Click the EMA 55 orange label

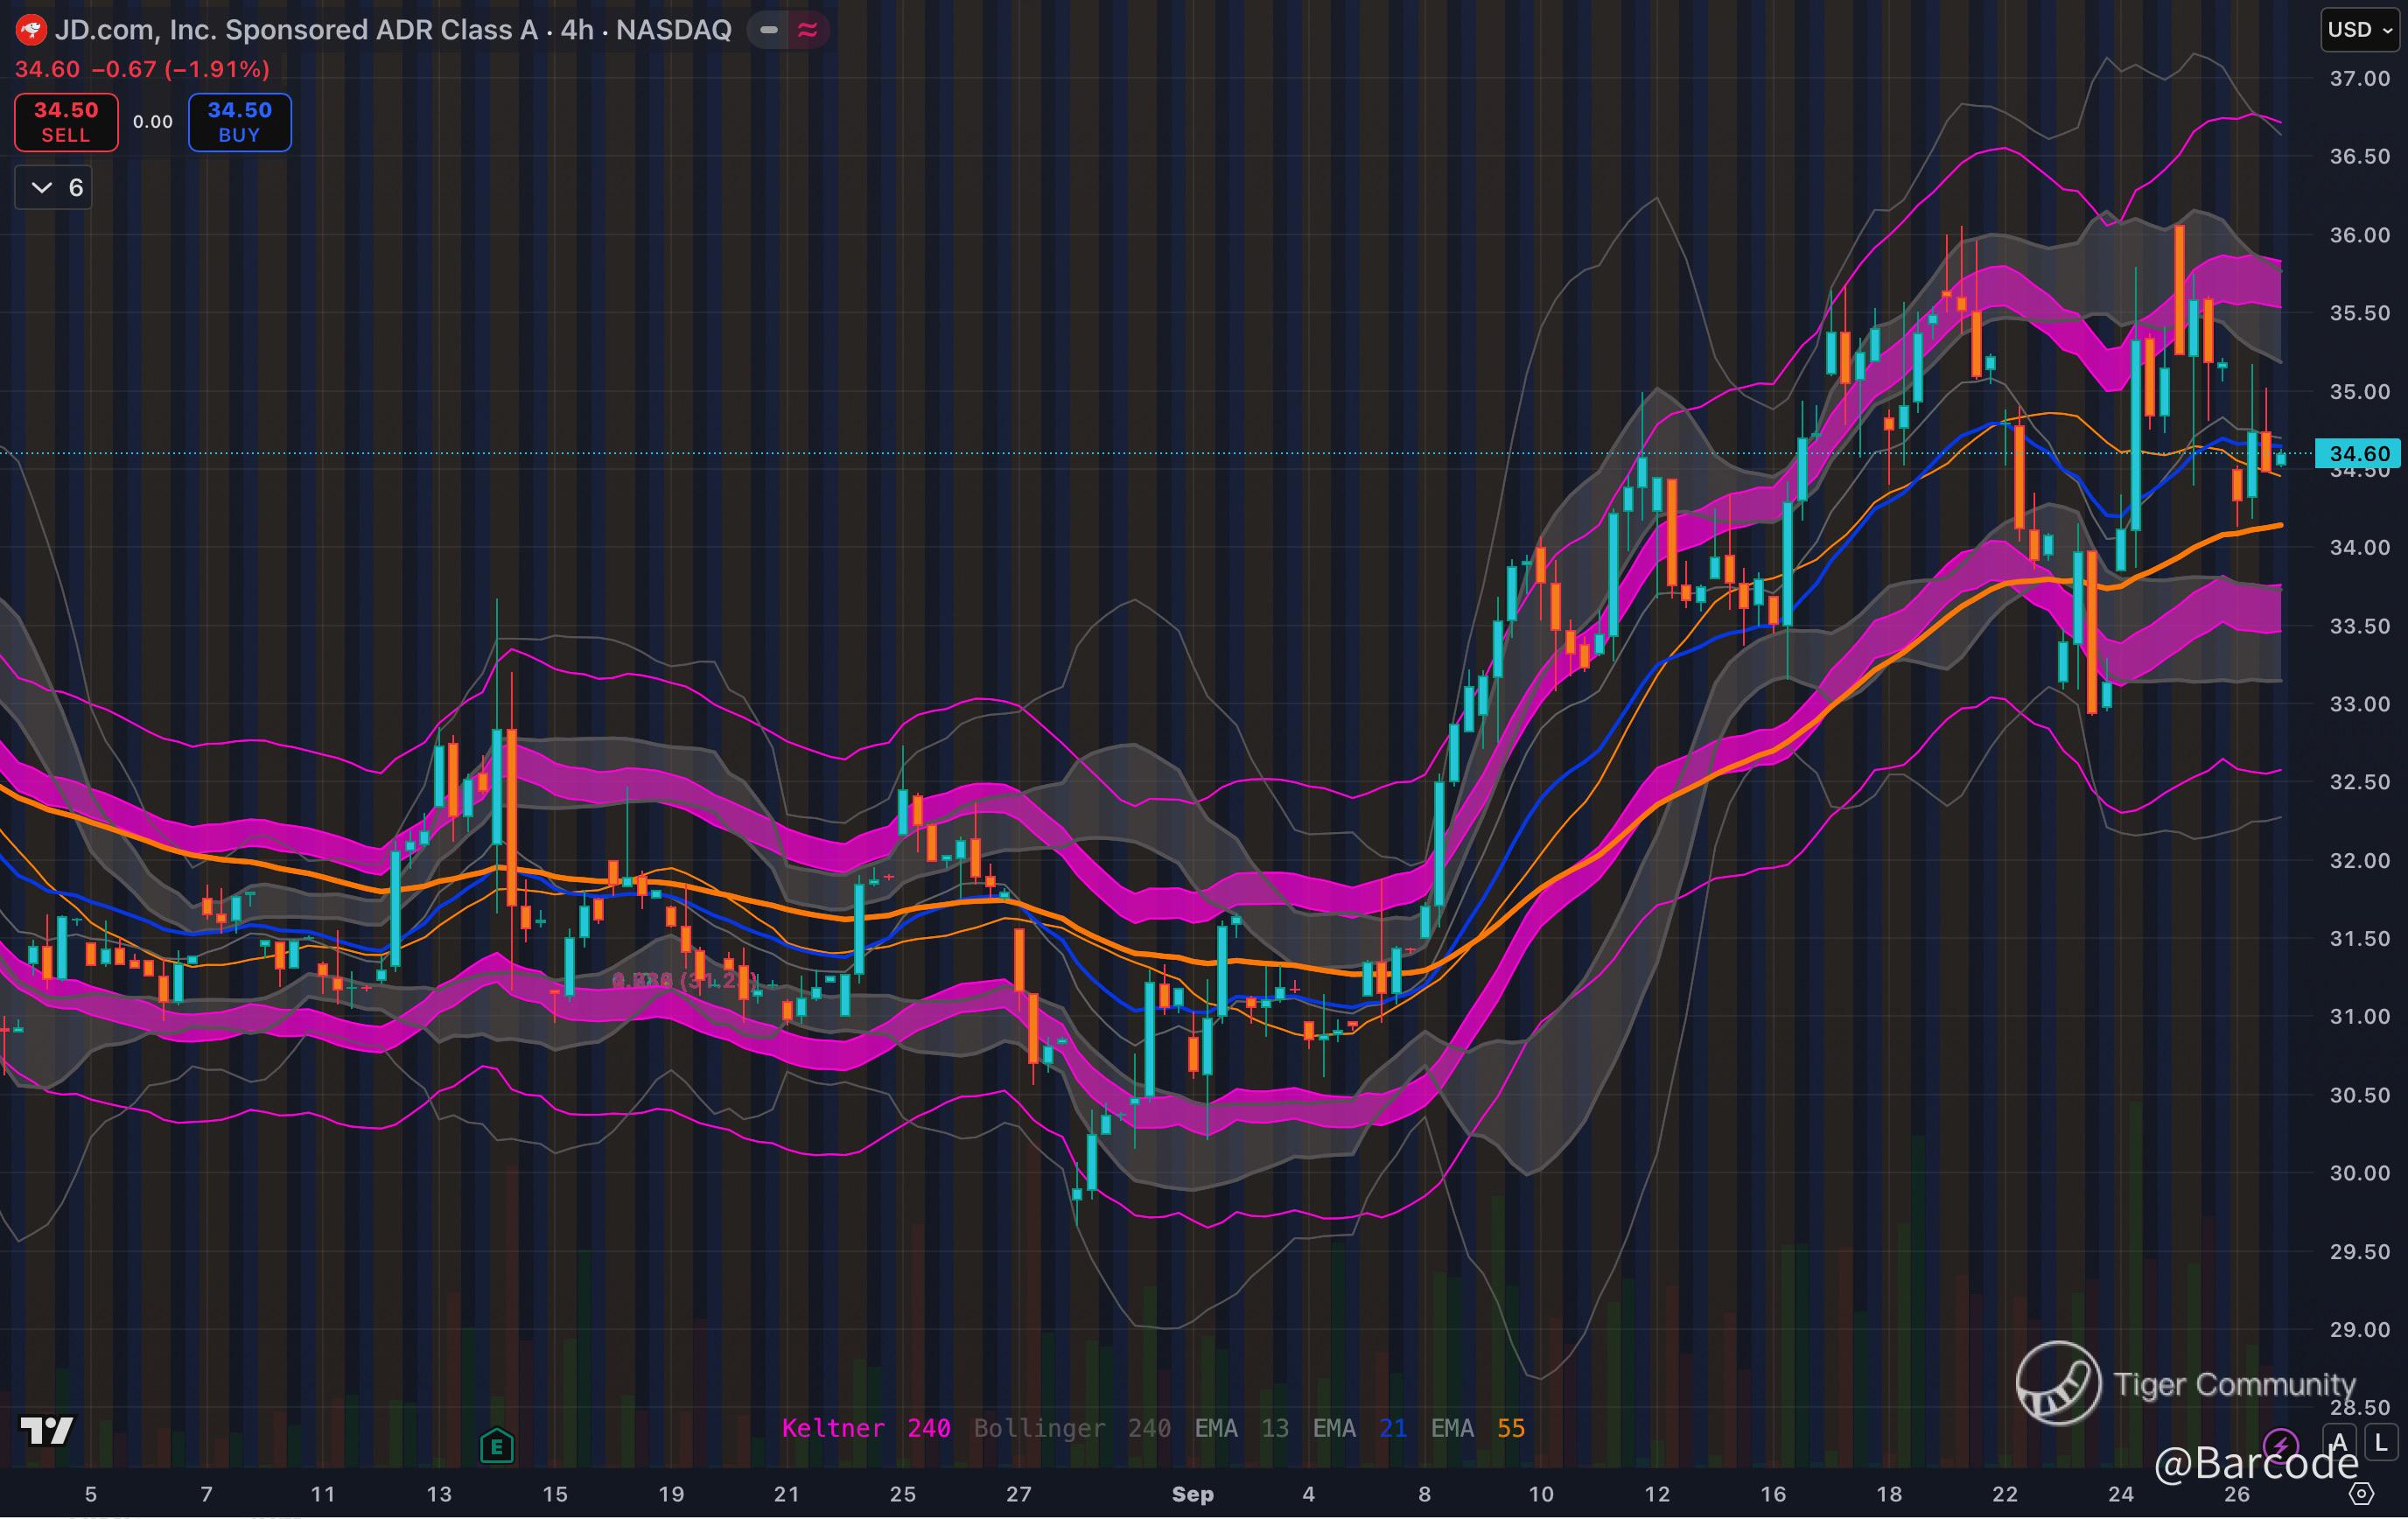pos(1477,1428)
